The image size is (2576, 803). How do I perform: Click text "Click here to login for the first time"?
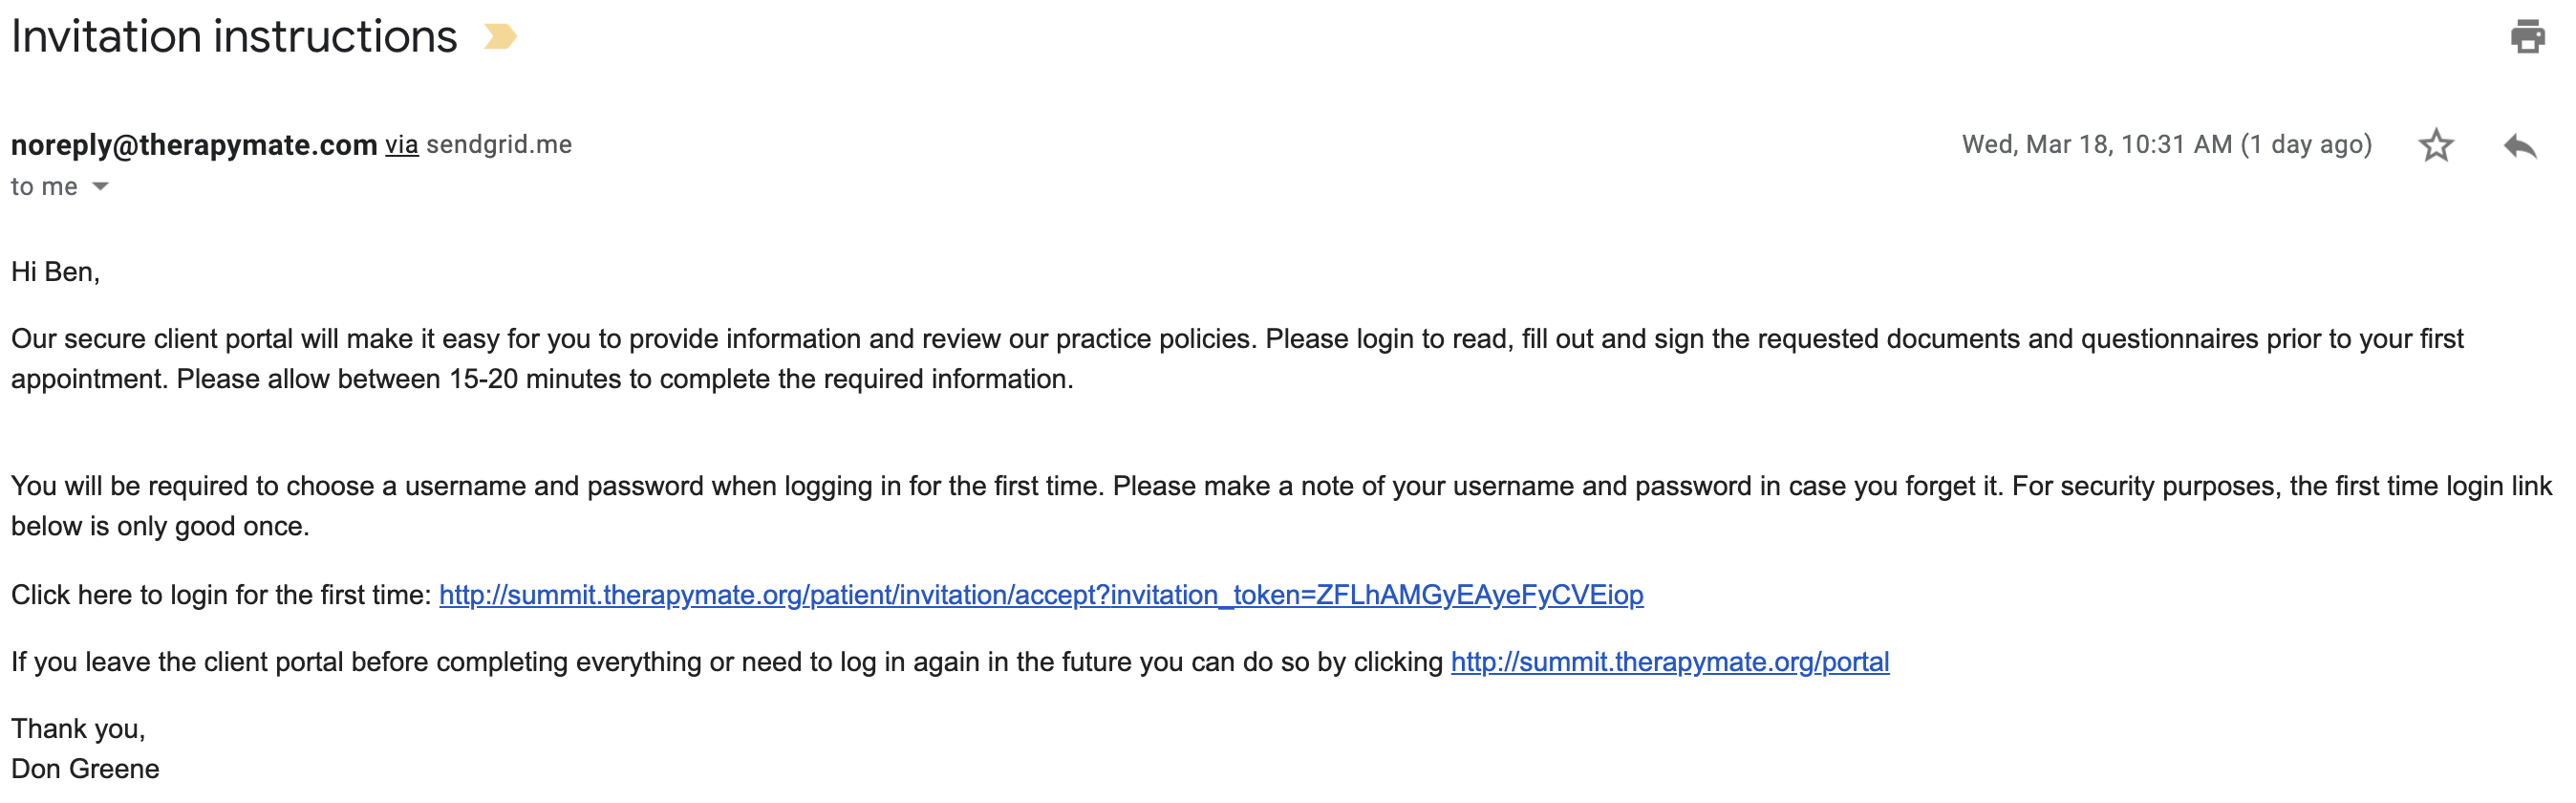(x=221, y=595)
